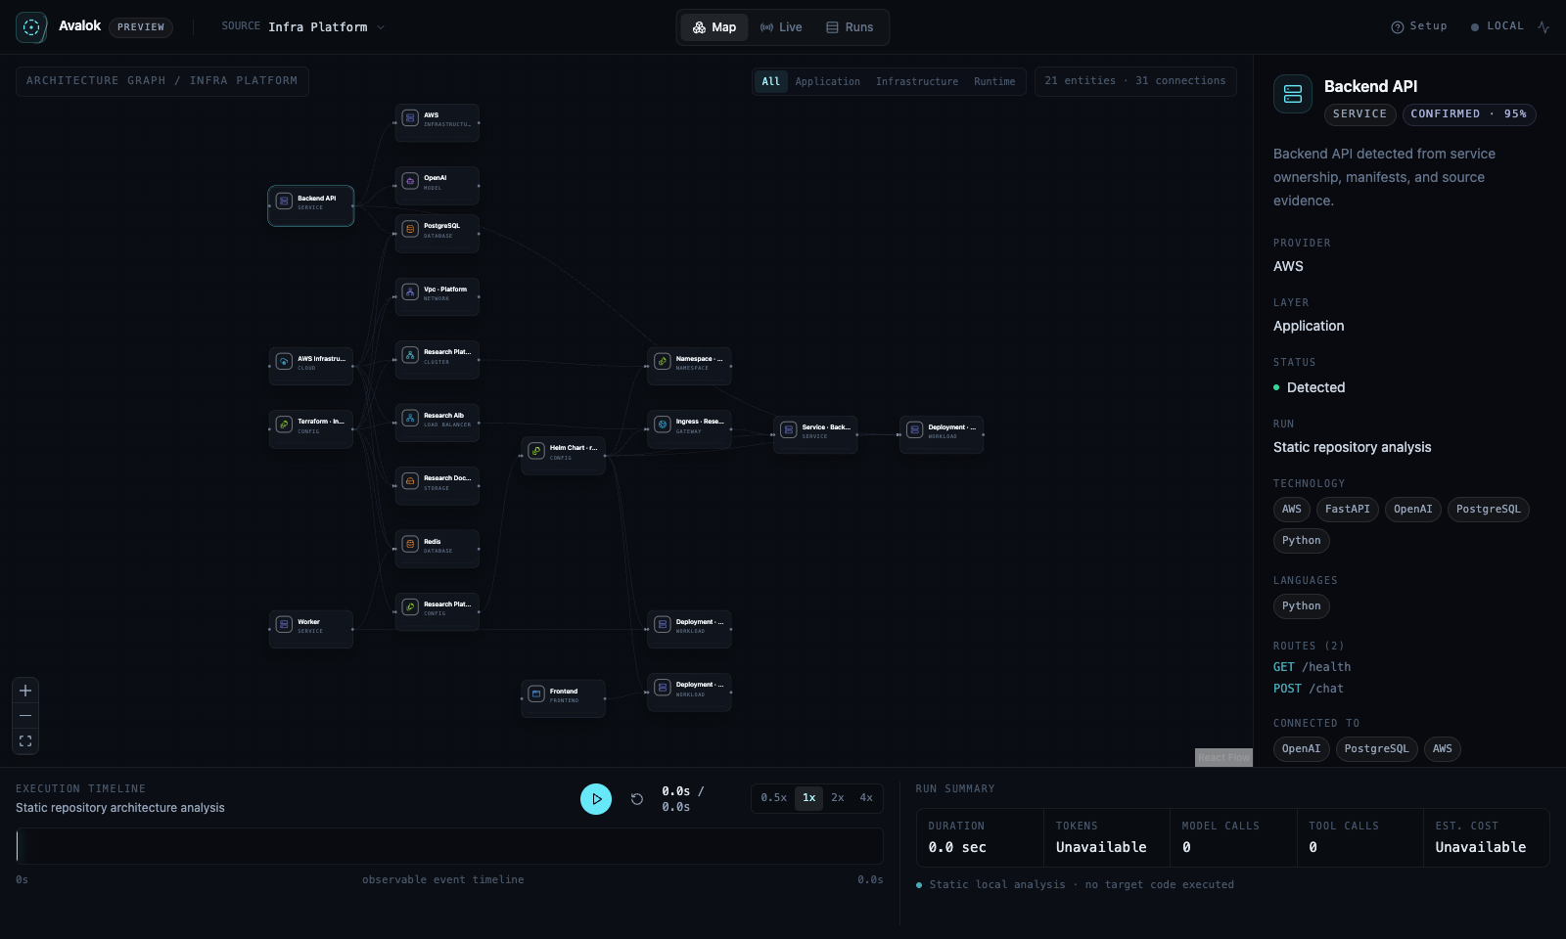Open the POST /chat route
This screenshot has height=939, width=1566.
(x=1309, y=689)
